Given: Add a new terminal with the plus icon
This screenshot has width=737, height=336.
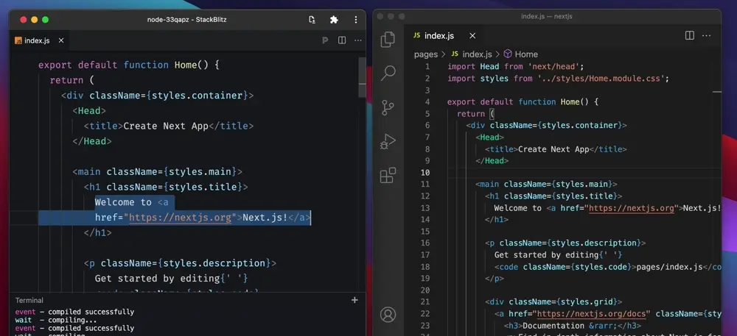Looking at the screenshot, I should click(x=355, y=300).
